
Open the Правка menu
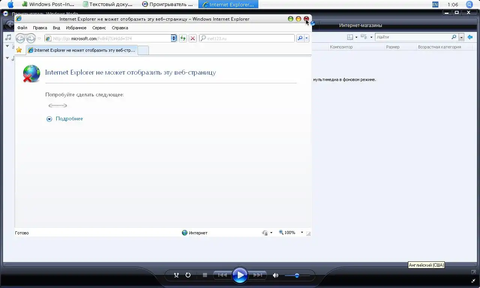click(40, 28)
